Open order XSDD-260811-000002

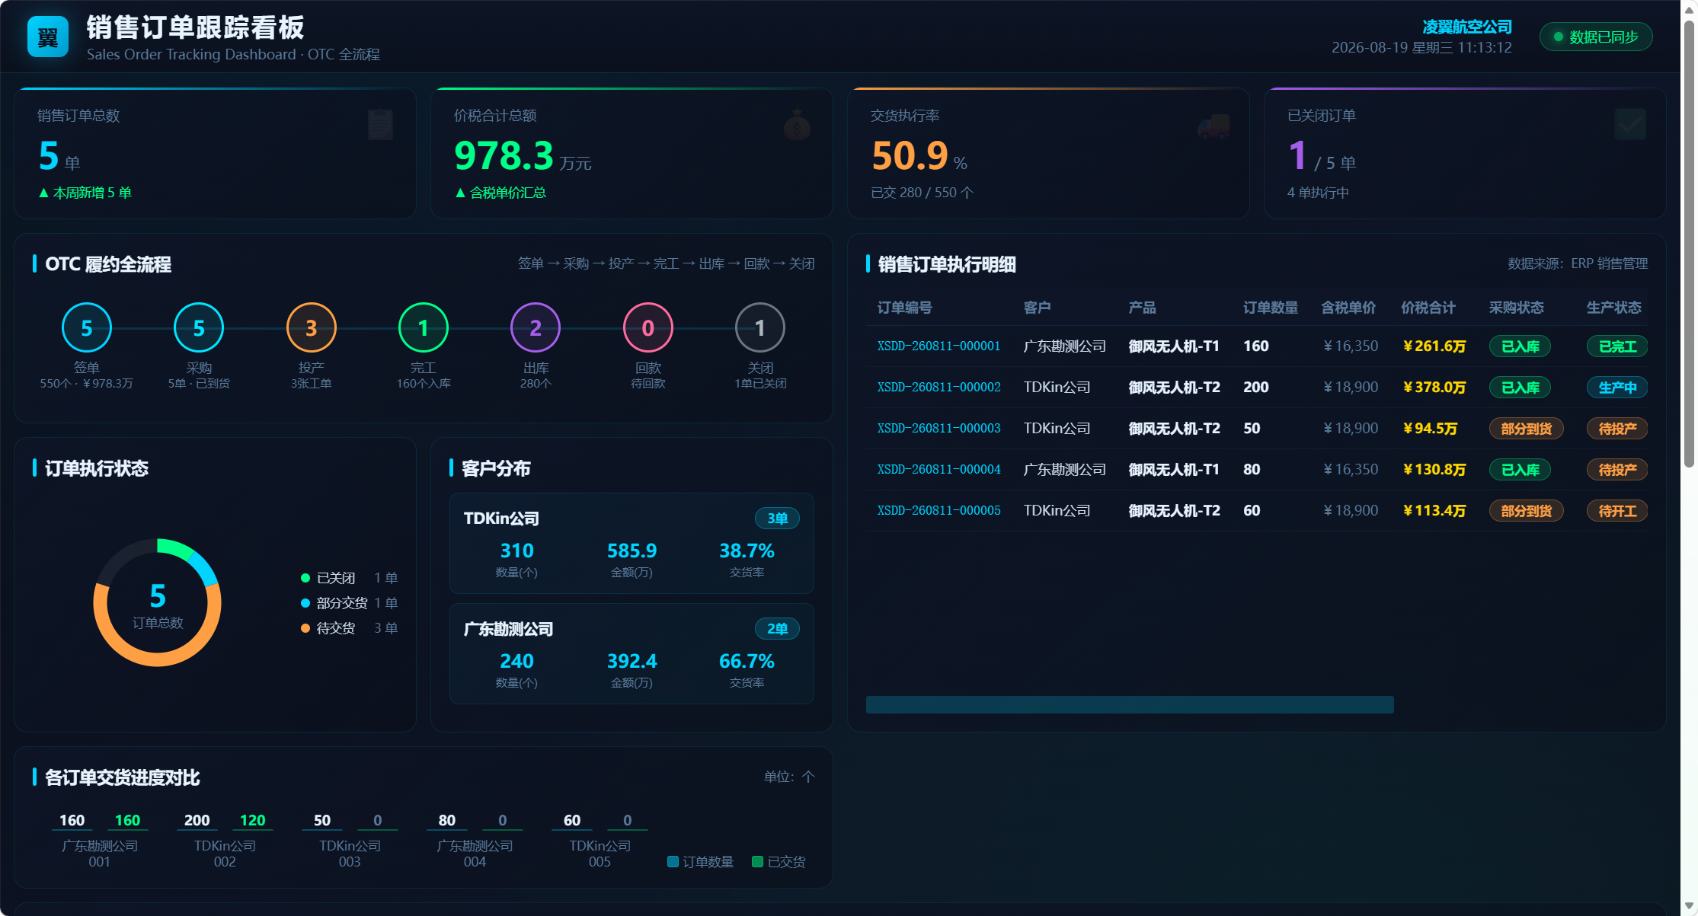pyautogui.click(x=939, y=388)
